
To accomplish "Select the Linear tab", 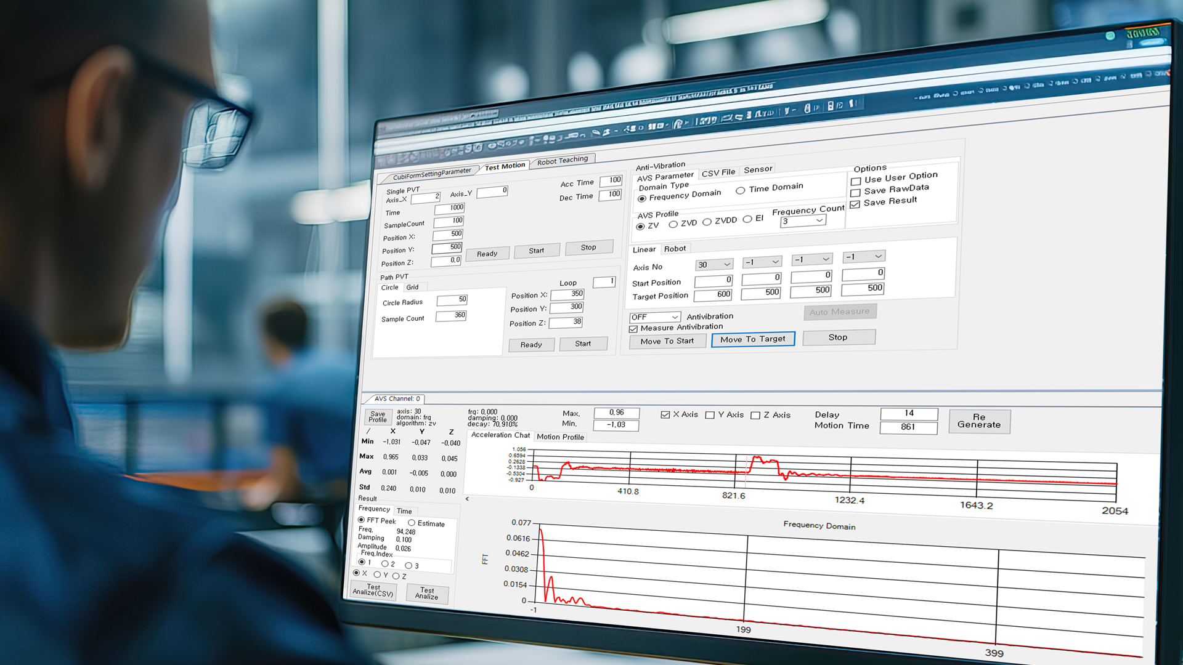I will pyautogui.click(x=644, y=249).
